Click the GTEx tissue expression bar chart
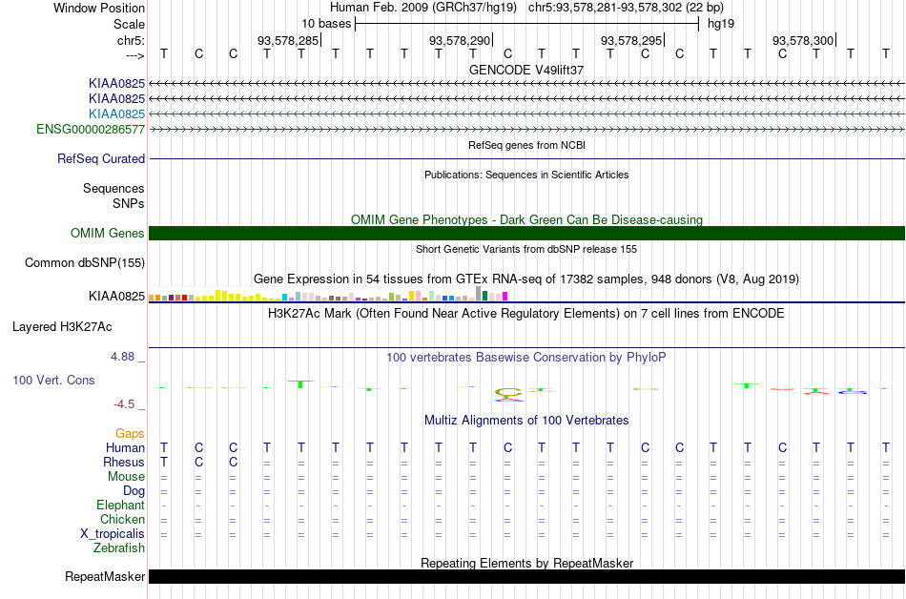Viewport: 906px width, 599px height. [x=328, y=294]
